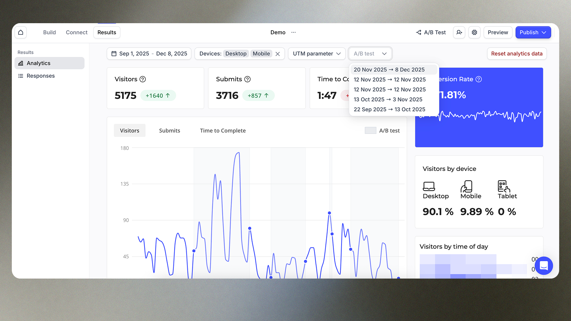Toggle the Mobile device filter chip
The image size is (571, 321).
261,53
